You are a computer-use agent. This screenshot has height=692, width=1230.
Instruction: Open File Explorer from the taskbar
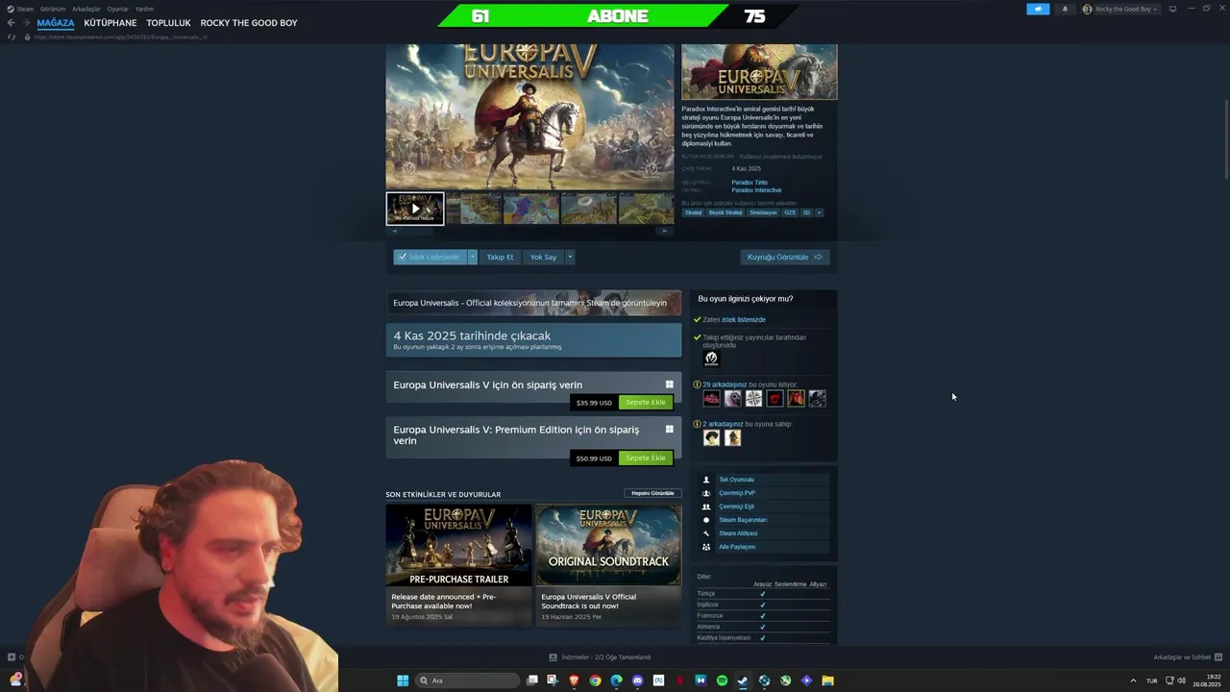click(827, 680)
